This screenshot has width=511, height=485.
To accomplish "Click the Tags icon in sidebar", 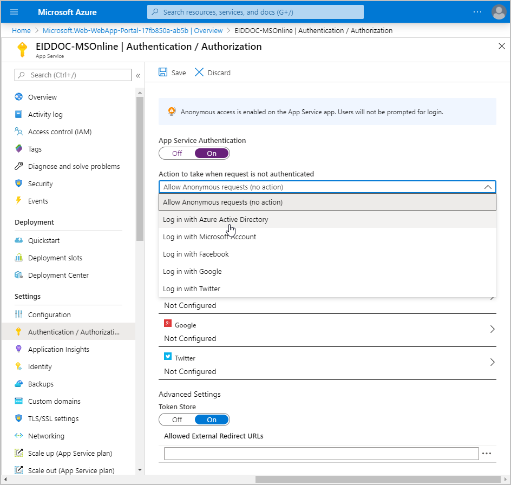I will [19, 149].
